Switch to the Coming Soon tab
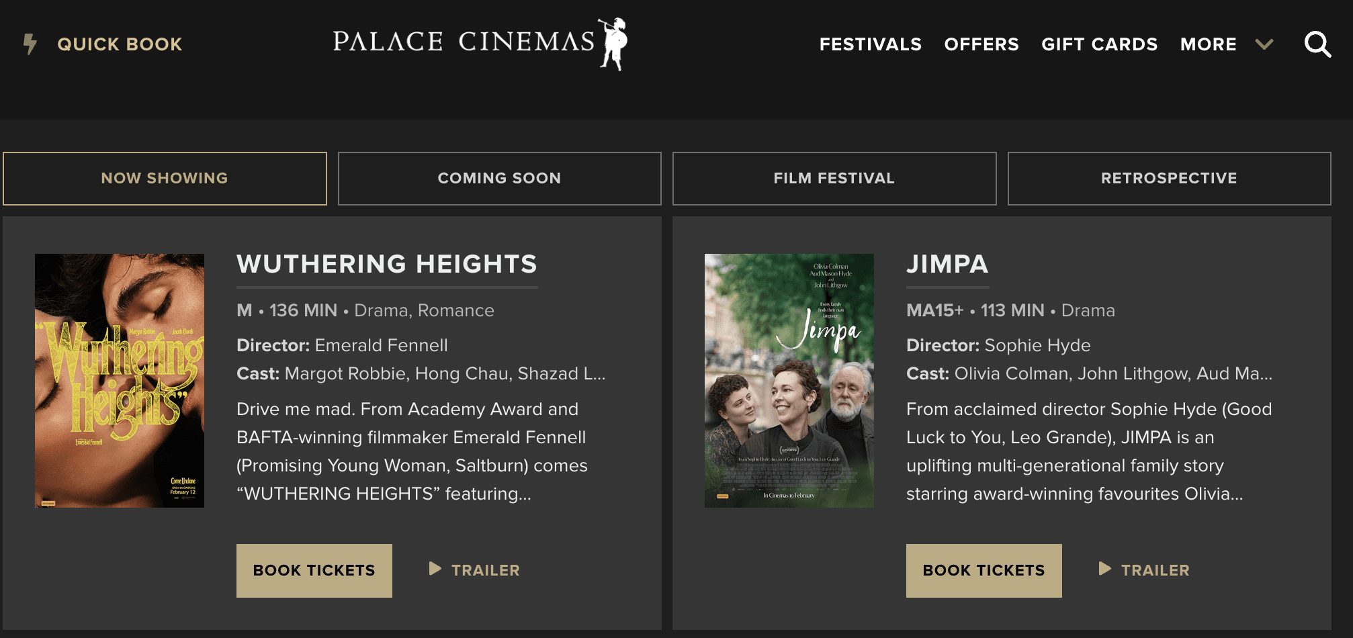The width and height of the screenshot is (1353, 638). pos(500,179)
